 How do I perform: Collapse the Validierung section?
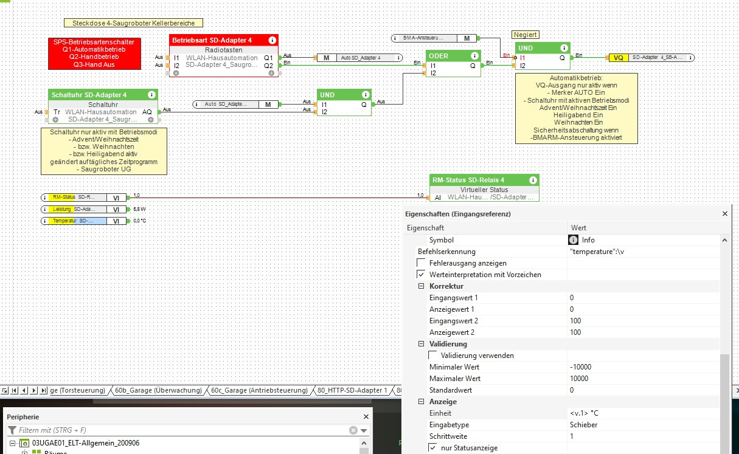point(421,344)
